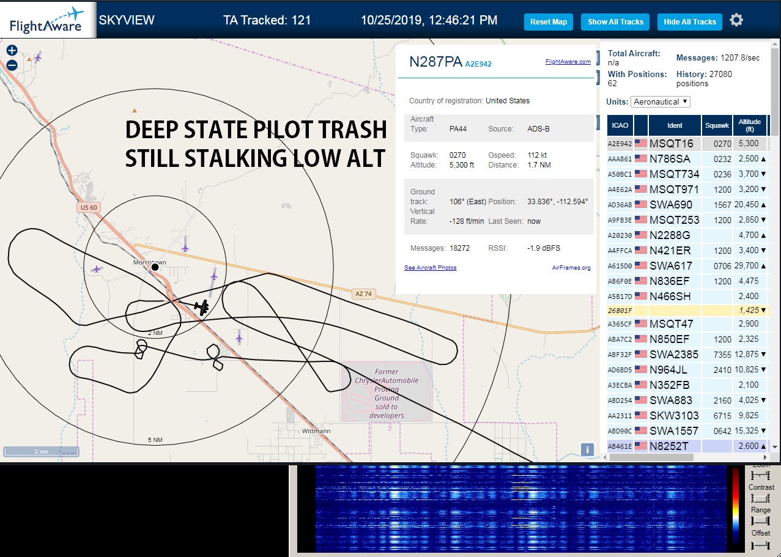The width and height of the screenshot is (781, 557).
Task: Click the AZ 74 road shield on map
Action: (363, 294)
